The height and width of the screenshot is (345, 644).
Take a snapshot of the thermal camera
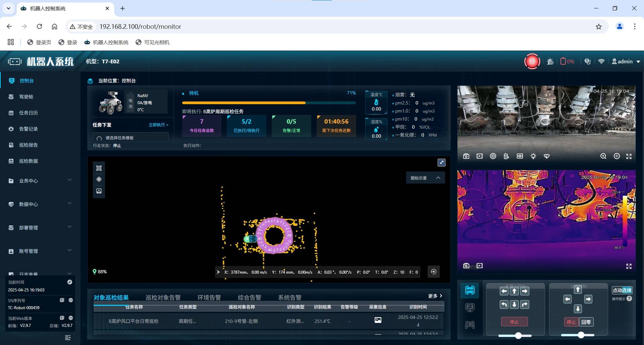466,266
